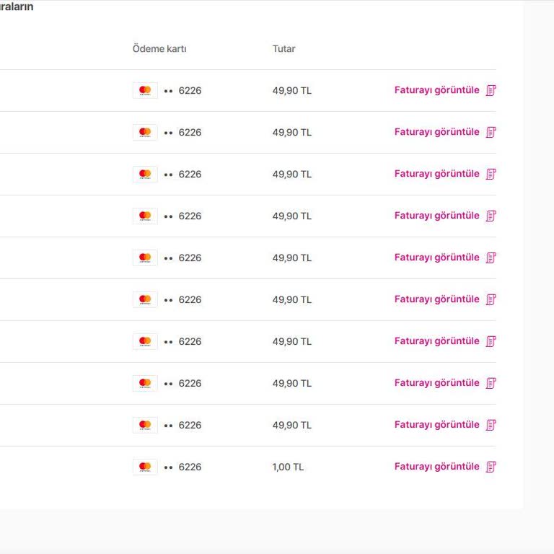Viewport: 554px width, 554px height.
Task: Click the invoice icon in the first payment row
Action: click(x=491, y=90)
